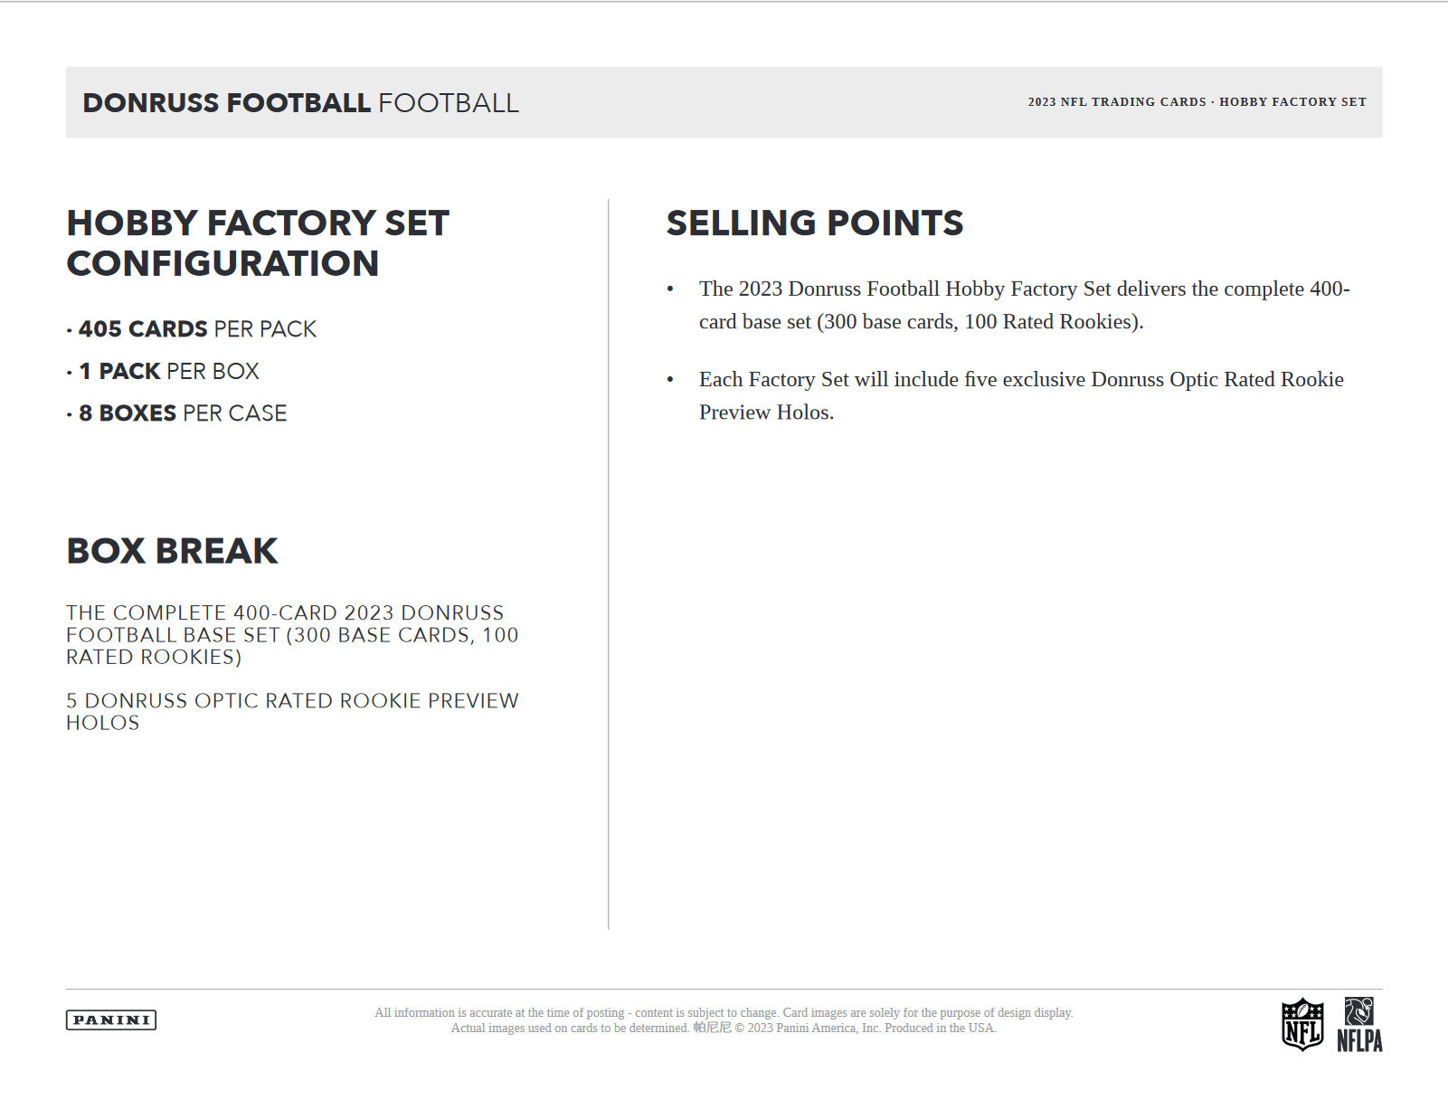Click the Box Break heading
Screen dimensions: 1448x1119
[x=172, y=551]
